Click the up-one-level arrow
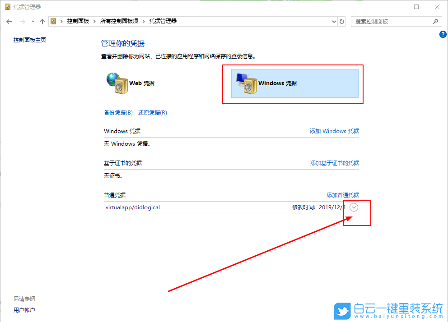The image size is (448, 322). pyautogui.click(x=42, y=21)
